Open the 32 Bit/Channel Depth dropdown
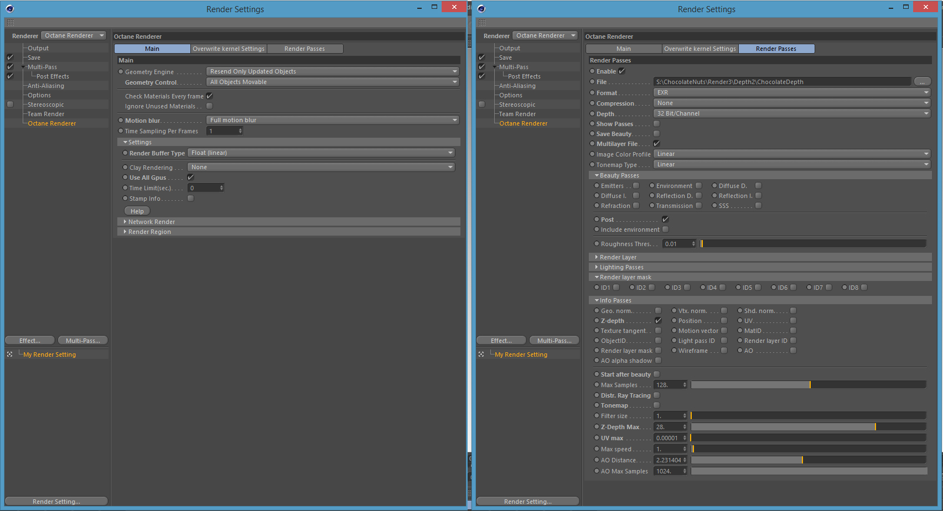 click(792, 113)
